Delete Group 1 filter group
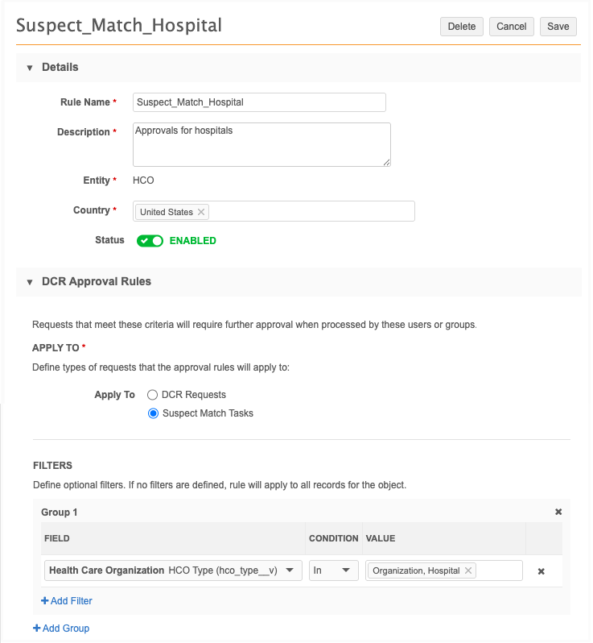This screenshot has width=593, height=643. pos(558,512)
